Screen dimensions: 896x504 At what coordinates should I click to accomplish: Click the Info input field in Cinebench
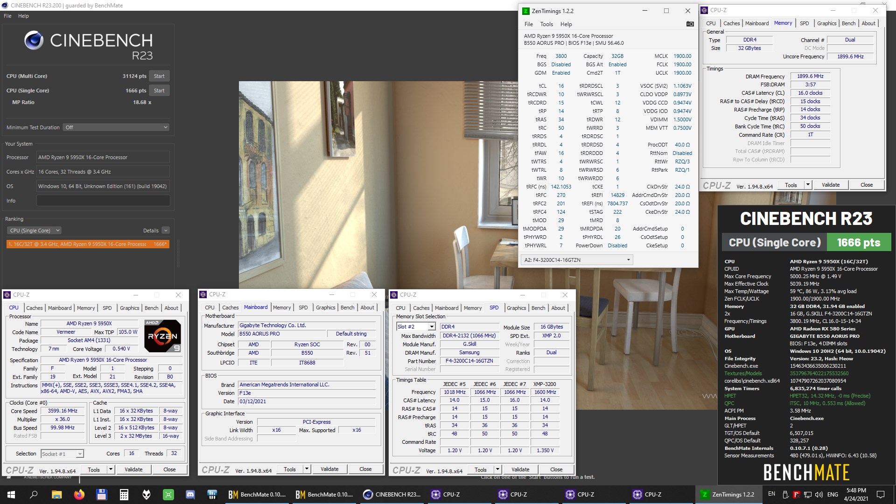click(103, 201)
